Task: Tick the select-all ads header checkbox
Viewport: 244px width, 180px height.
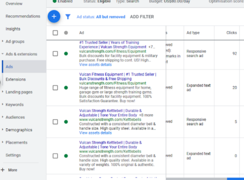Action: tap(55, 33)
